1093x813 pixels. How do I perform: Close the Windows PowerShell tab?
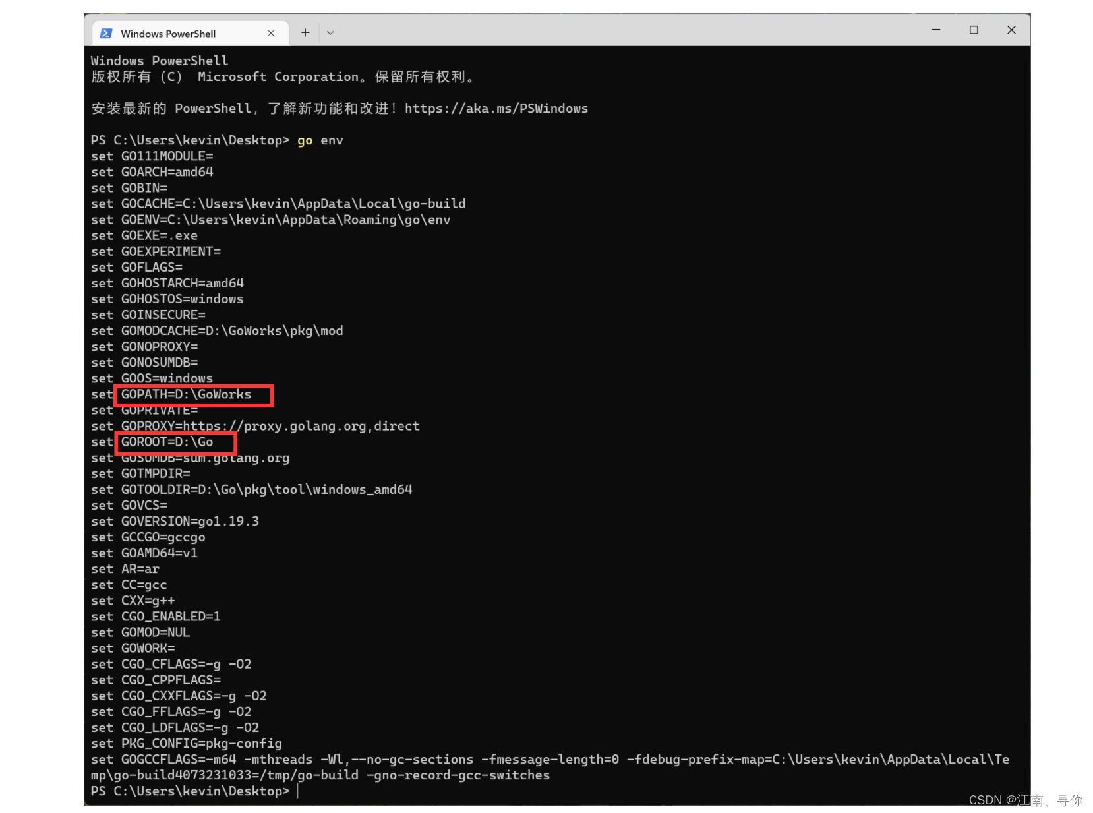click(271, 33)
